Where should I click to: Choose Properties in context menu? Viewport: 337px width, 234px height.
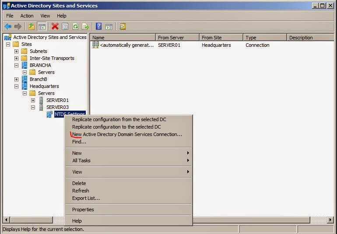129,210
